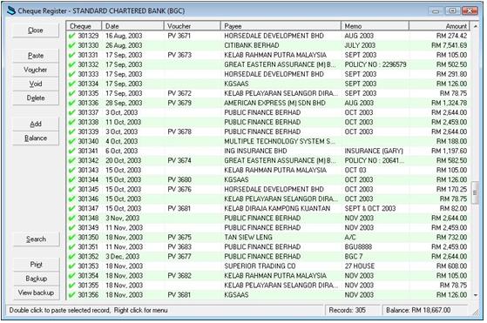Click the Payee column header
487x323 pixels.
point(281,26)
